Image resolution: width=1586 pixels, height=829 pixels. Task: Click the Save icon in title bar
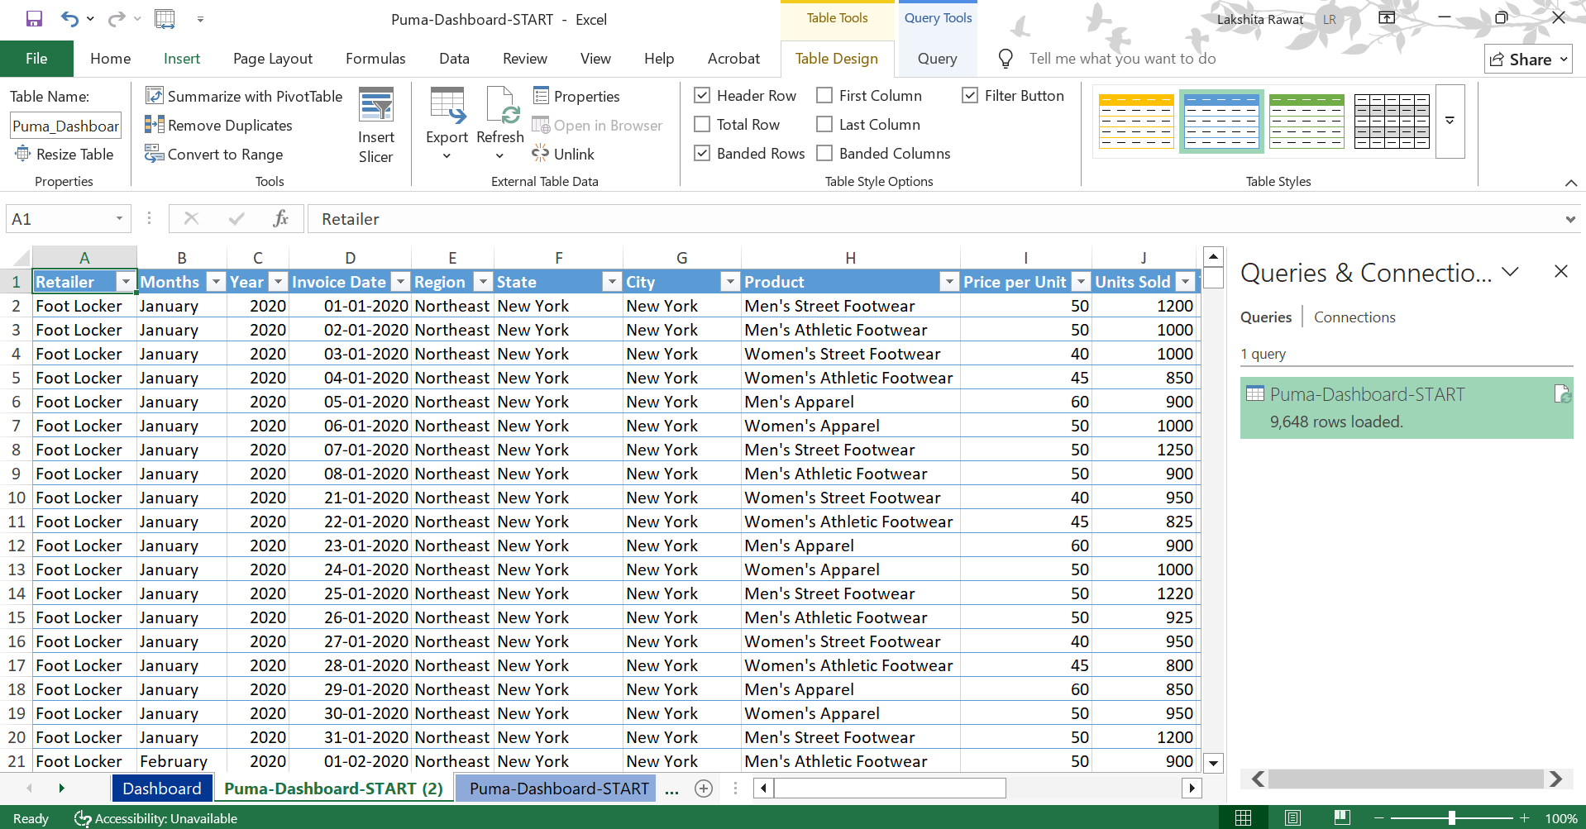click(34, 19)
